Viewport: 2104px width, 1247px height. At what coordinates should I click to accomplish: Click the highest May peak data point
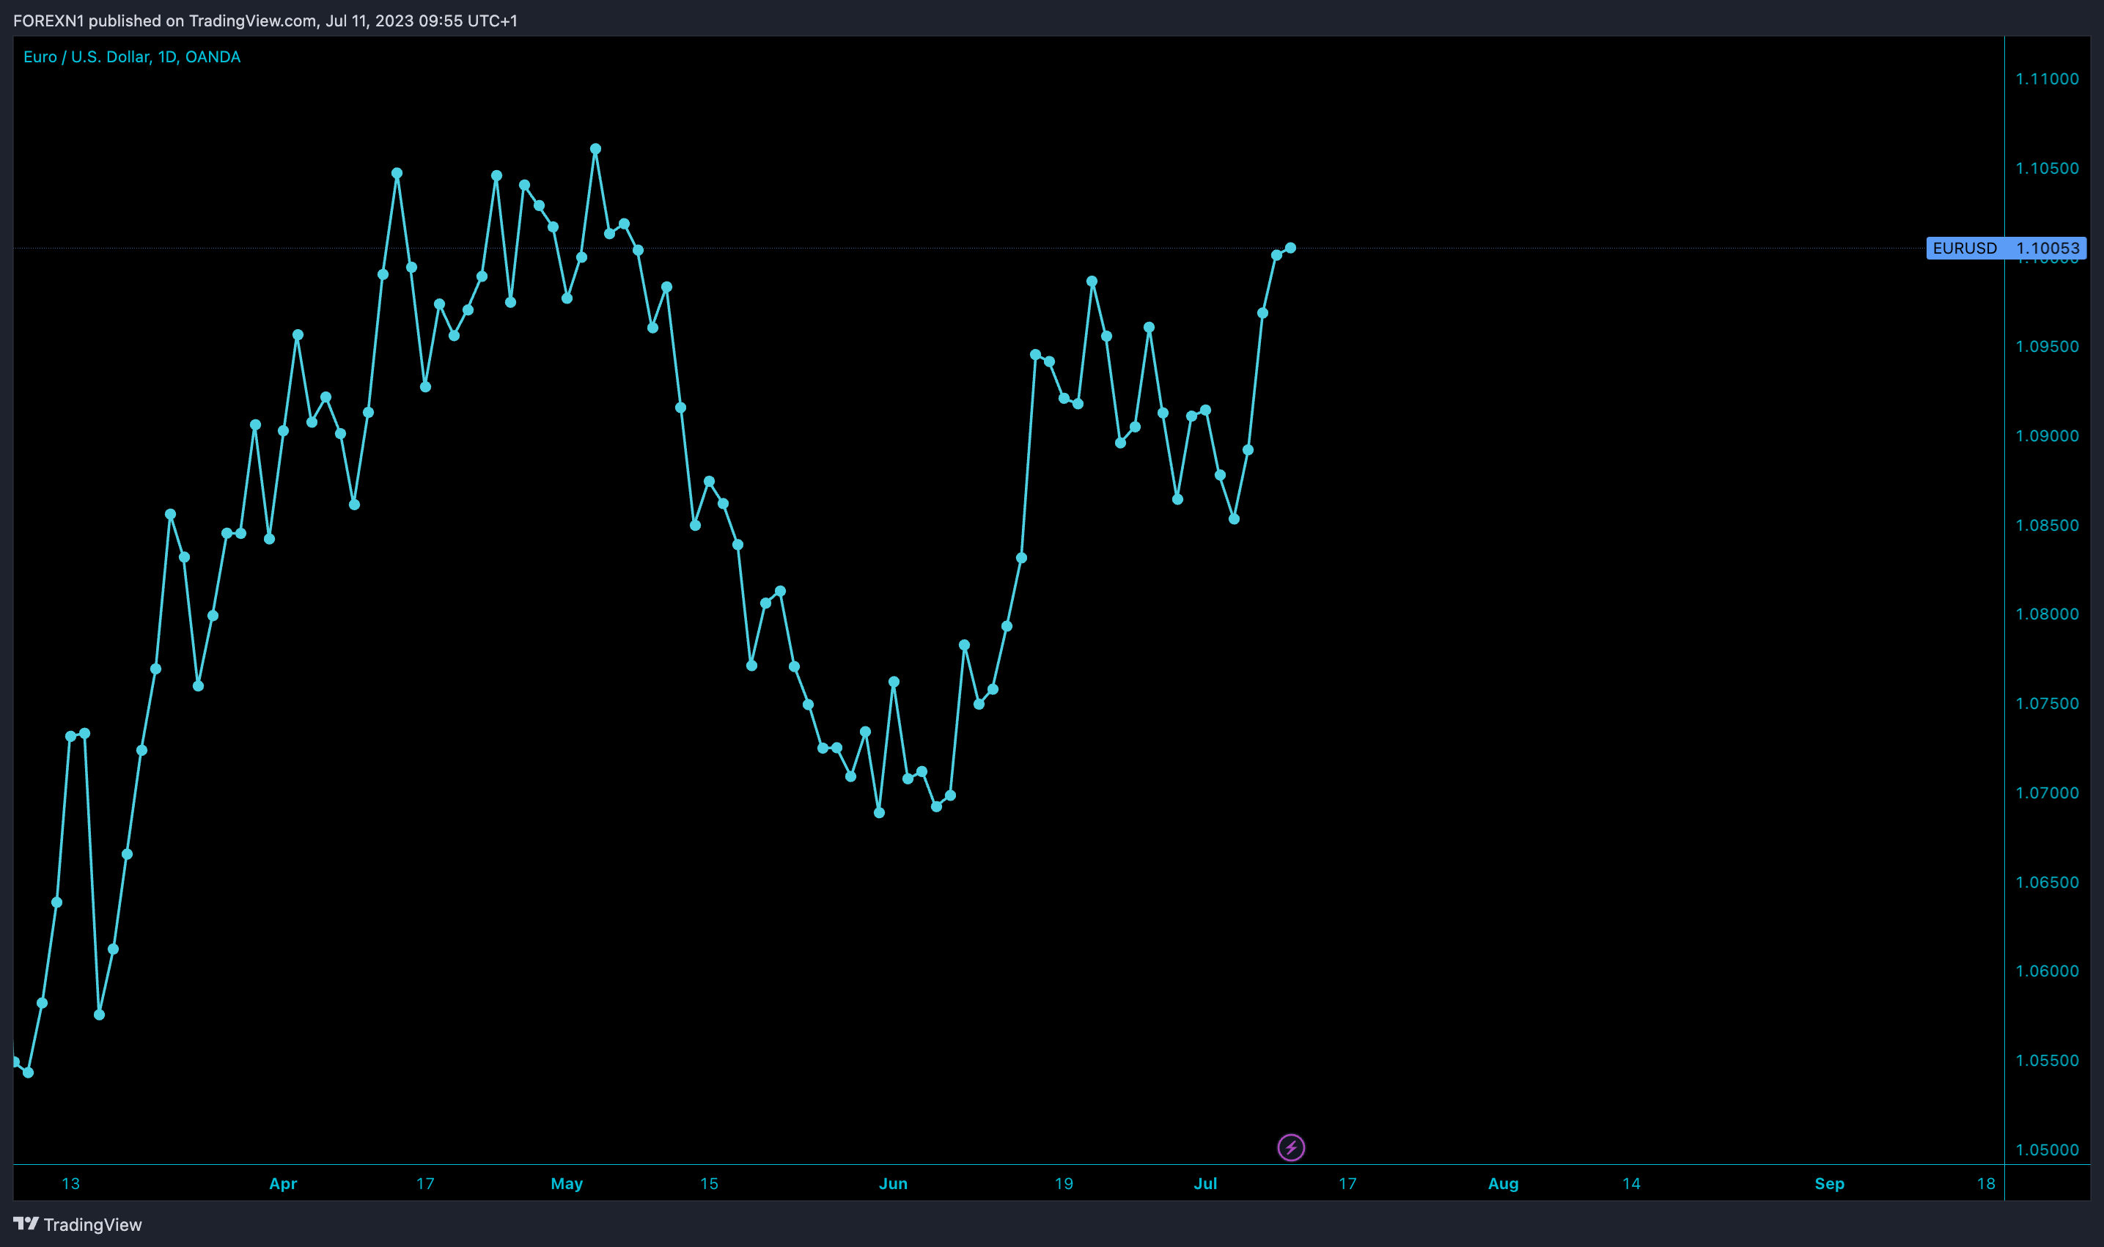click(596, 149)
